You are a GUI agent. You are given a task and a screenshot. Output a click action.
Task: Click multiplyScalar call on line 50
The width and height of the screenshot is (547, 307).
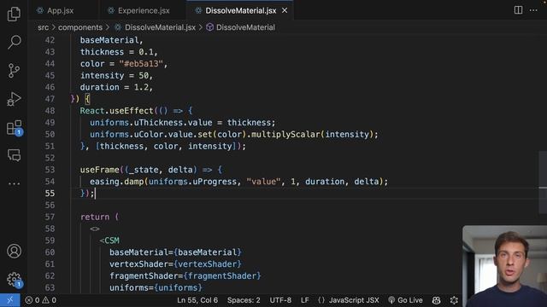(285, 135)
